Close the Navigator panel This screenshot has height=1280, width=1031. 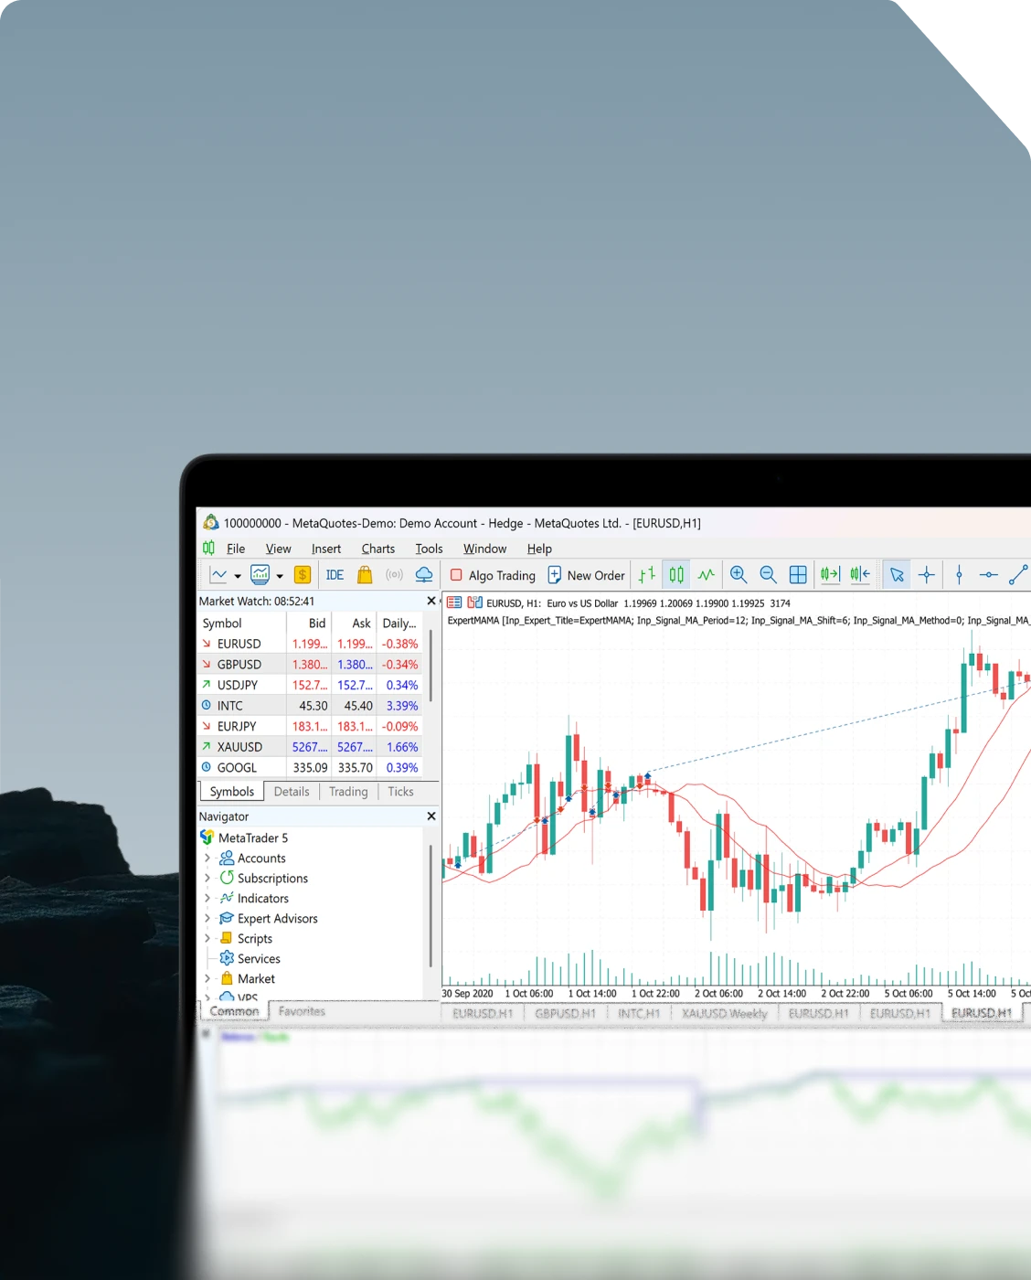click(431, 816)
